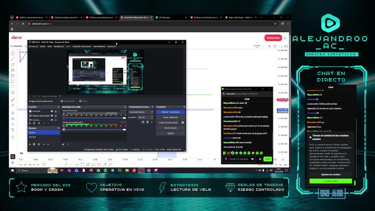Open Kick chat settings gear
The image size is (375, 211).
coord(260,159)
